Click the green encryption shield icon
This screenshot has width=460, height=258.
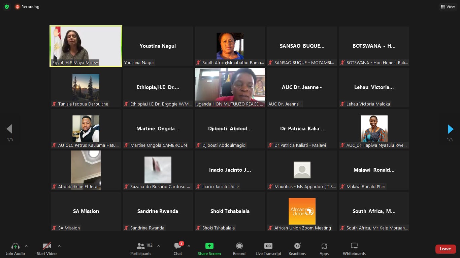point(6,7)
